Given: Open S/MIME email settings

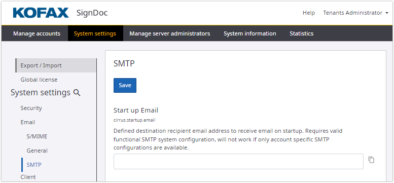Looking at the screenshot, I should click(37, 136).
